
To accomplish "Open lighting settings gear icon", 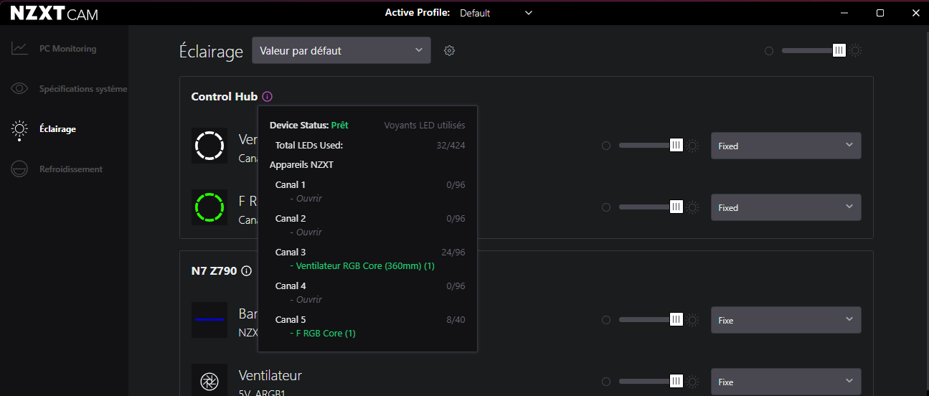I will (x=450, y=51).
